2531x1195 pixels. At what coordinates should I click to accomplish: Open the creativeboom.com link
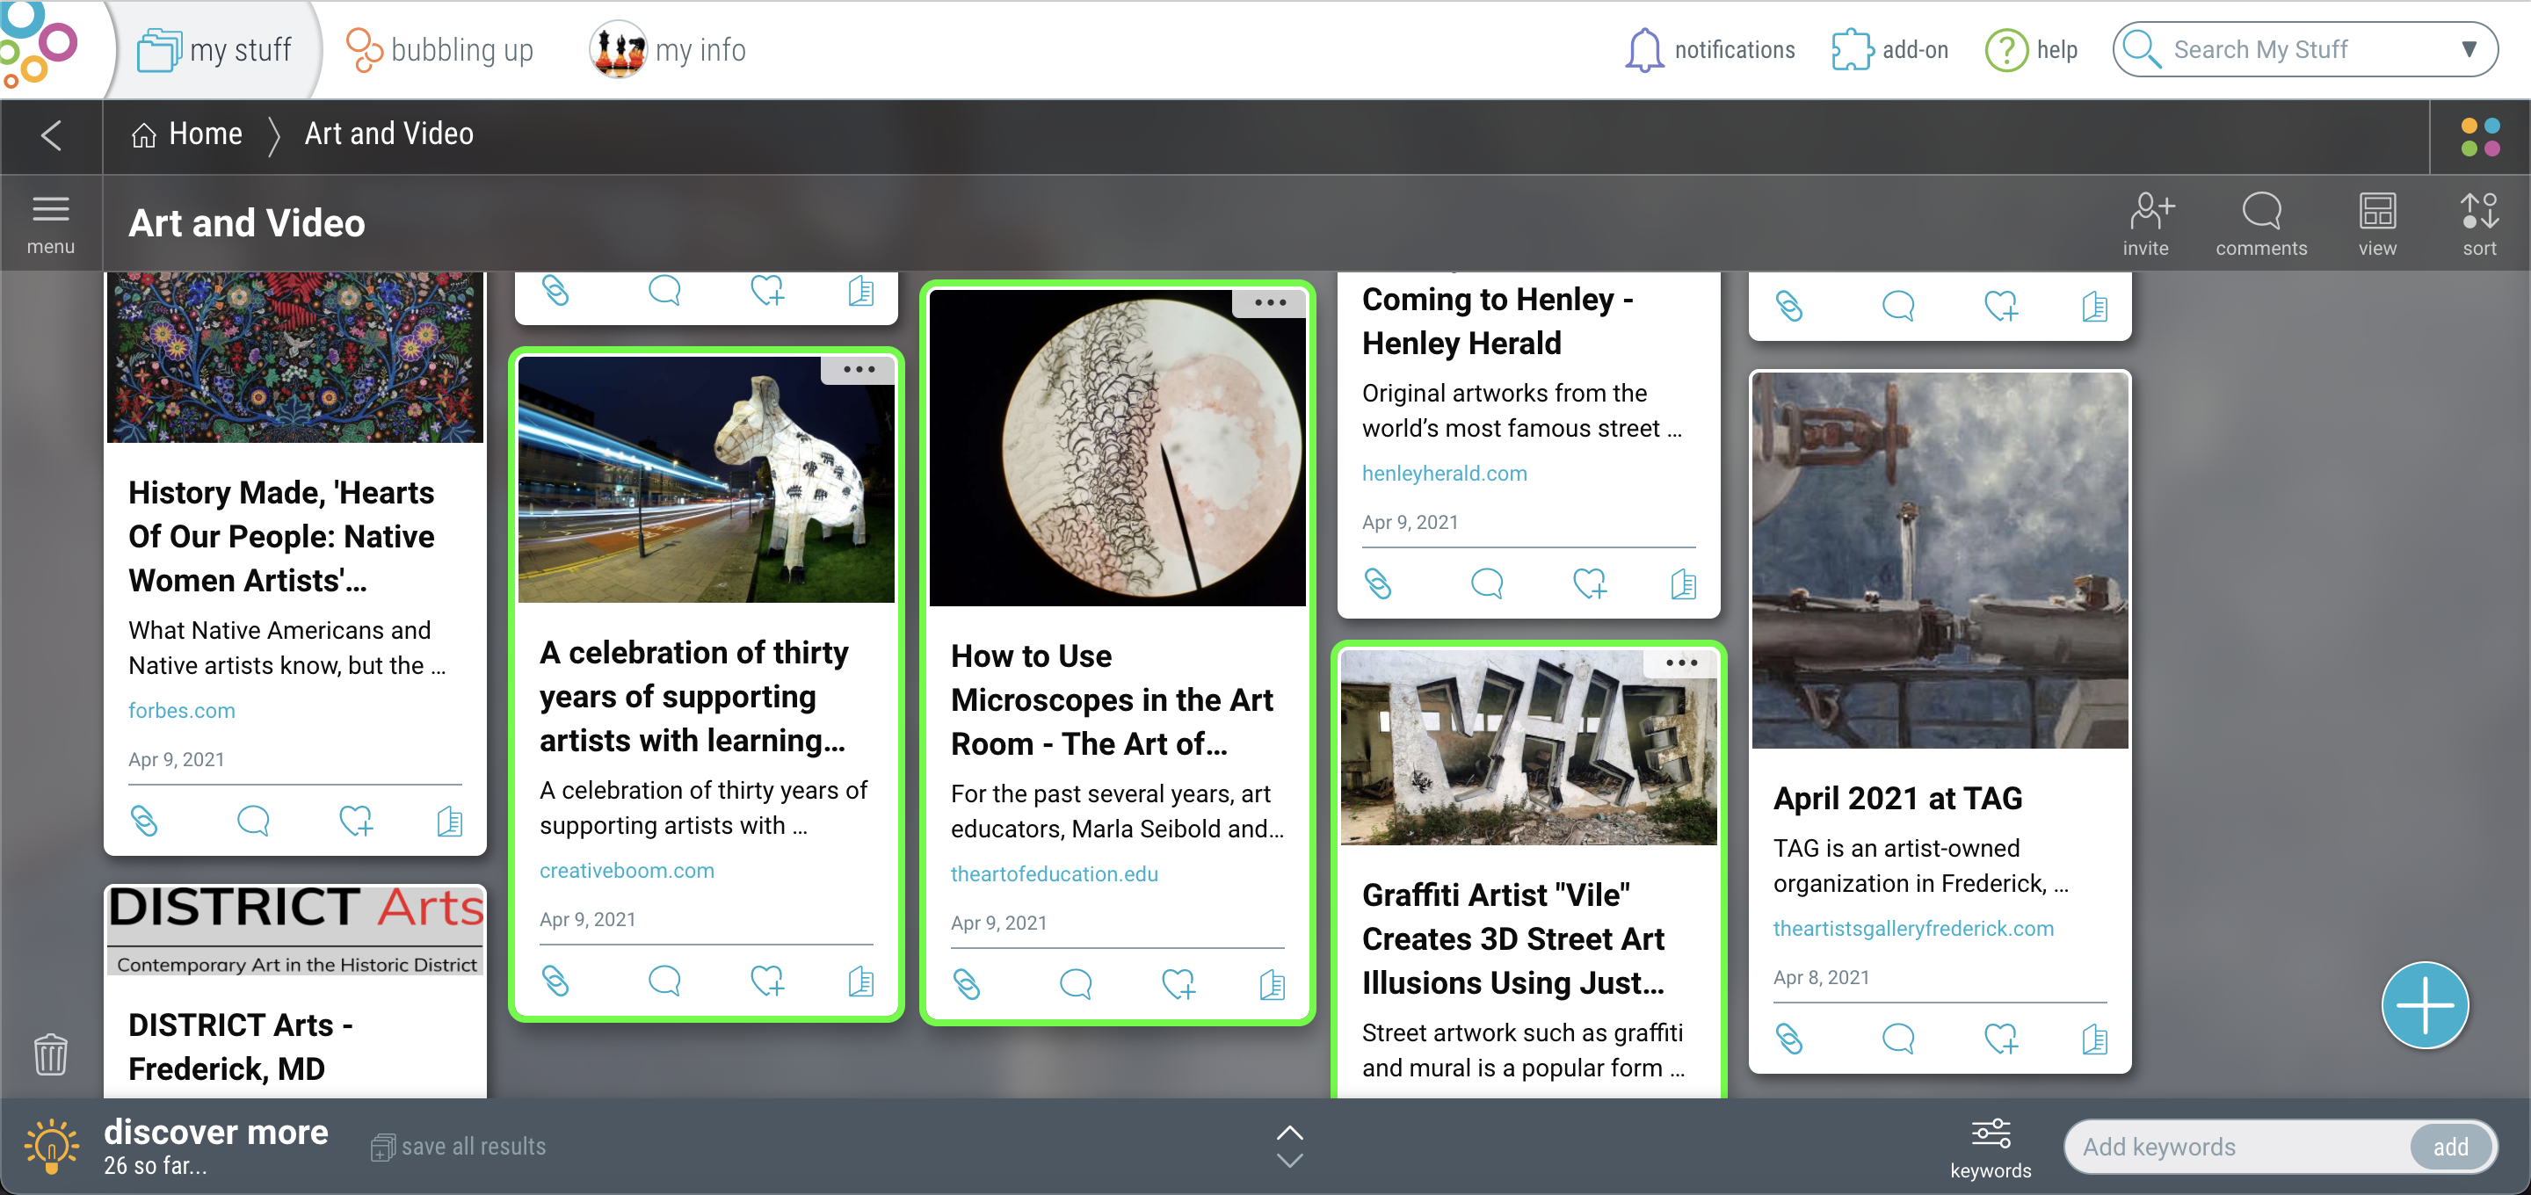click(627, 870)
